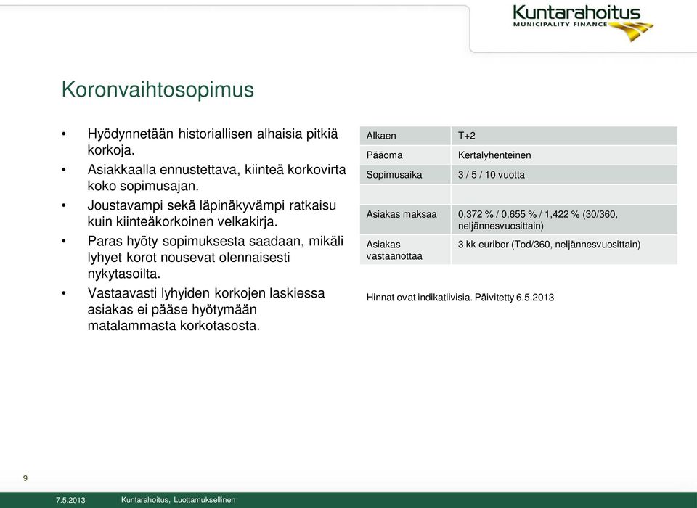Screen dimensions: 697x508
Task: Select the 'Asiakas vastaanottaa' table cell
Action: coord(405,250)
